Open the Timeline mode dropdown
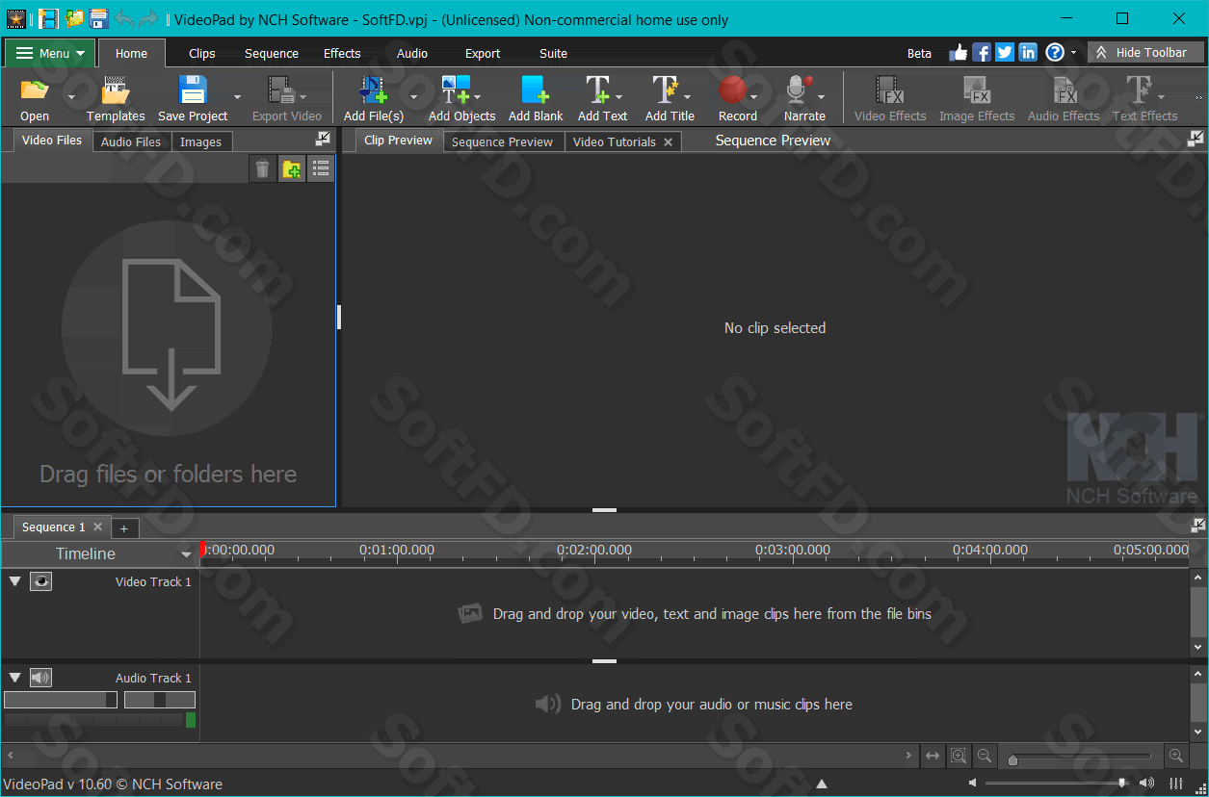The image size is (1209, 797). coord(186,554)
